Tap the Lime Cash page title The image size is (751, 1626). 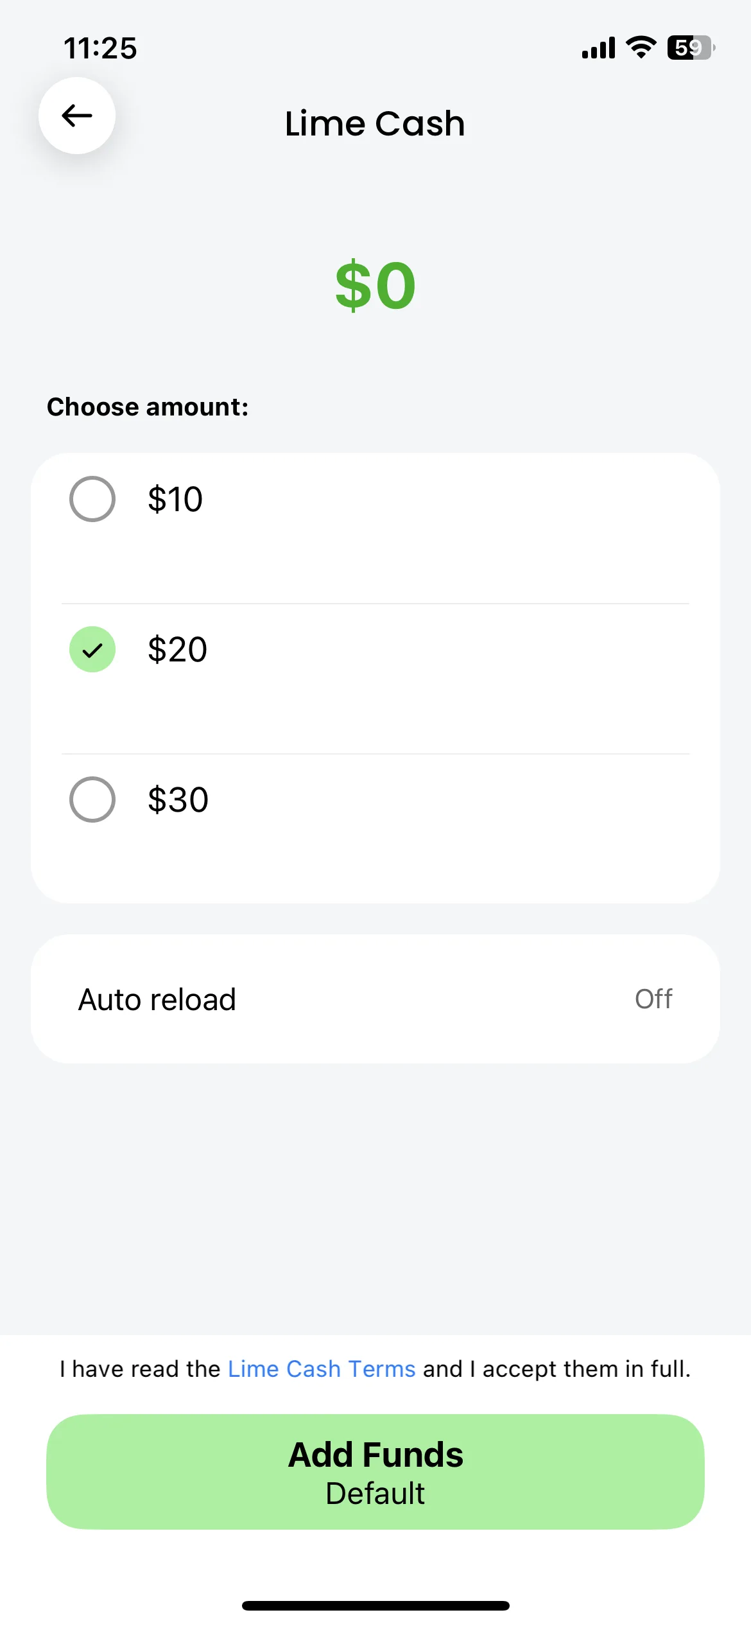point(375,123)
